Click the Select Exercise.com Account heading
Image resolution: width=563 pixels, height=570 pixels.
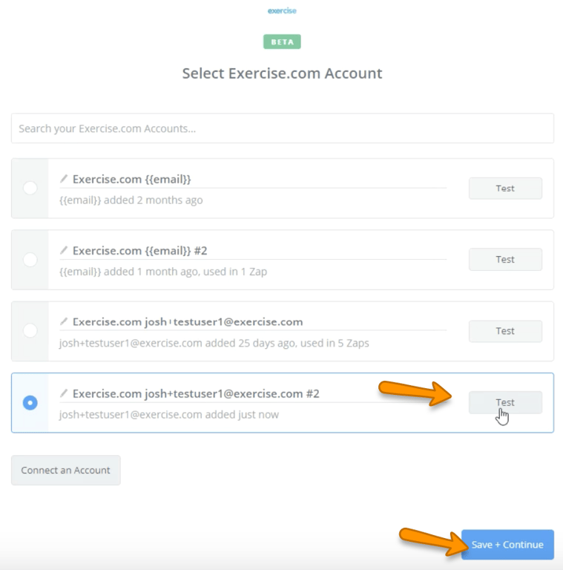(282, 73)
